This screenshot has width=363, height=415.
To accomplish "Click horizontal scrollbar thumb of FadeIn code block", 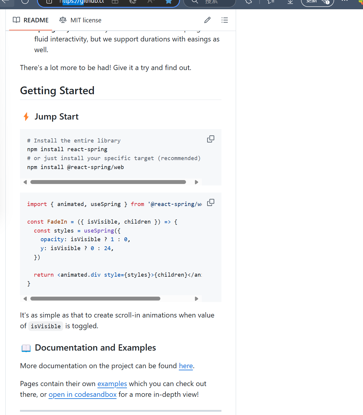I will tap(95, 299).
